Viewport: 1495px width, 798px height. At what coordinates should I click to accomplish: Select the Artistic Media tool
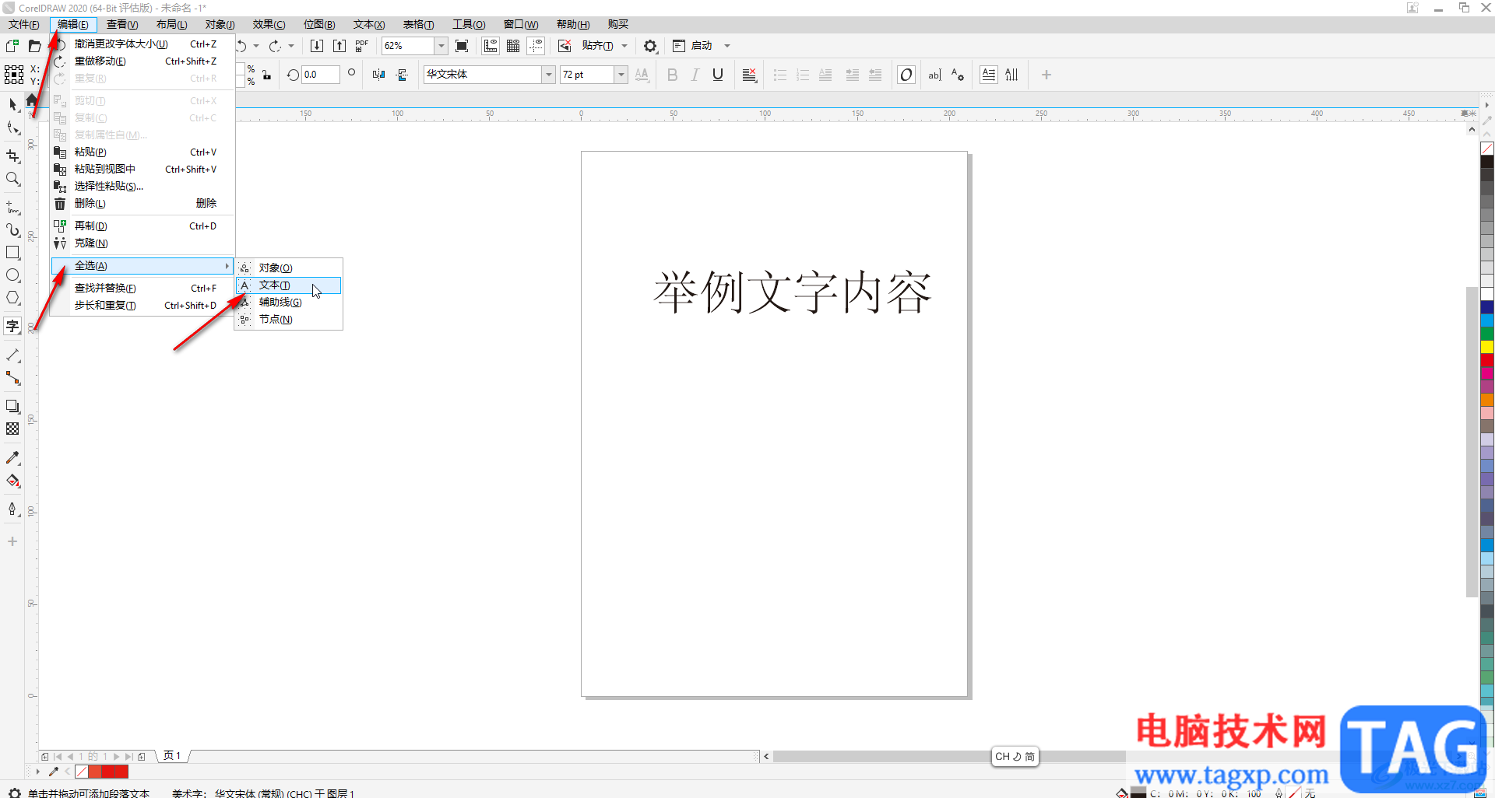[x=12, y=230]
